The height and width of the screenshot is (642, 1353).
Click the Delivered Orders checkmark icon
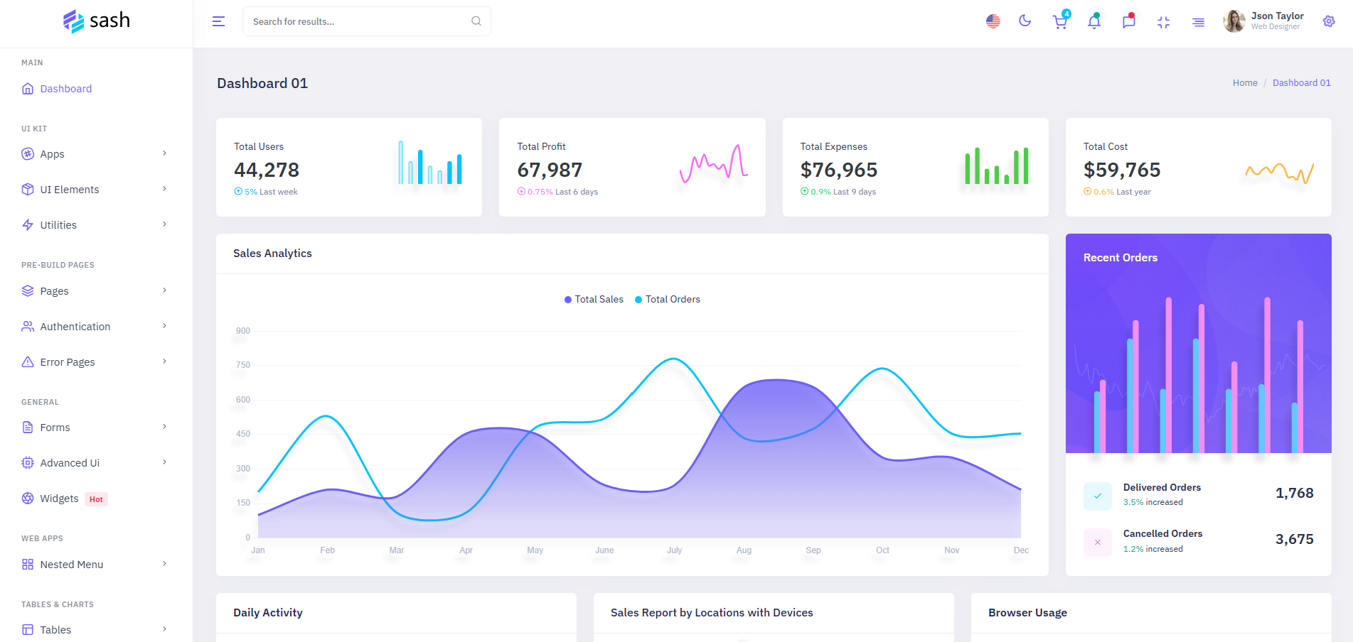(x=1098, y=496)
